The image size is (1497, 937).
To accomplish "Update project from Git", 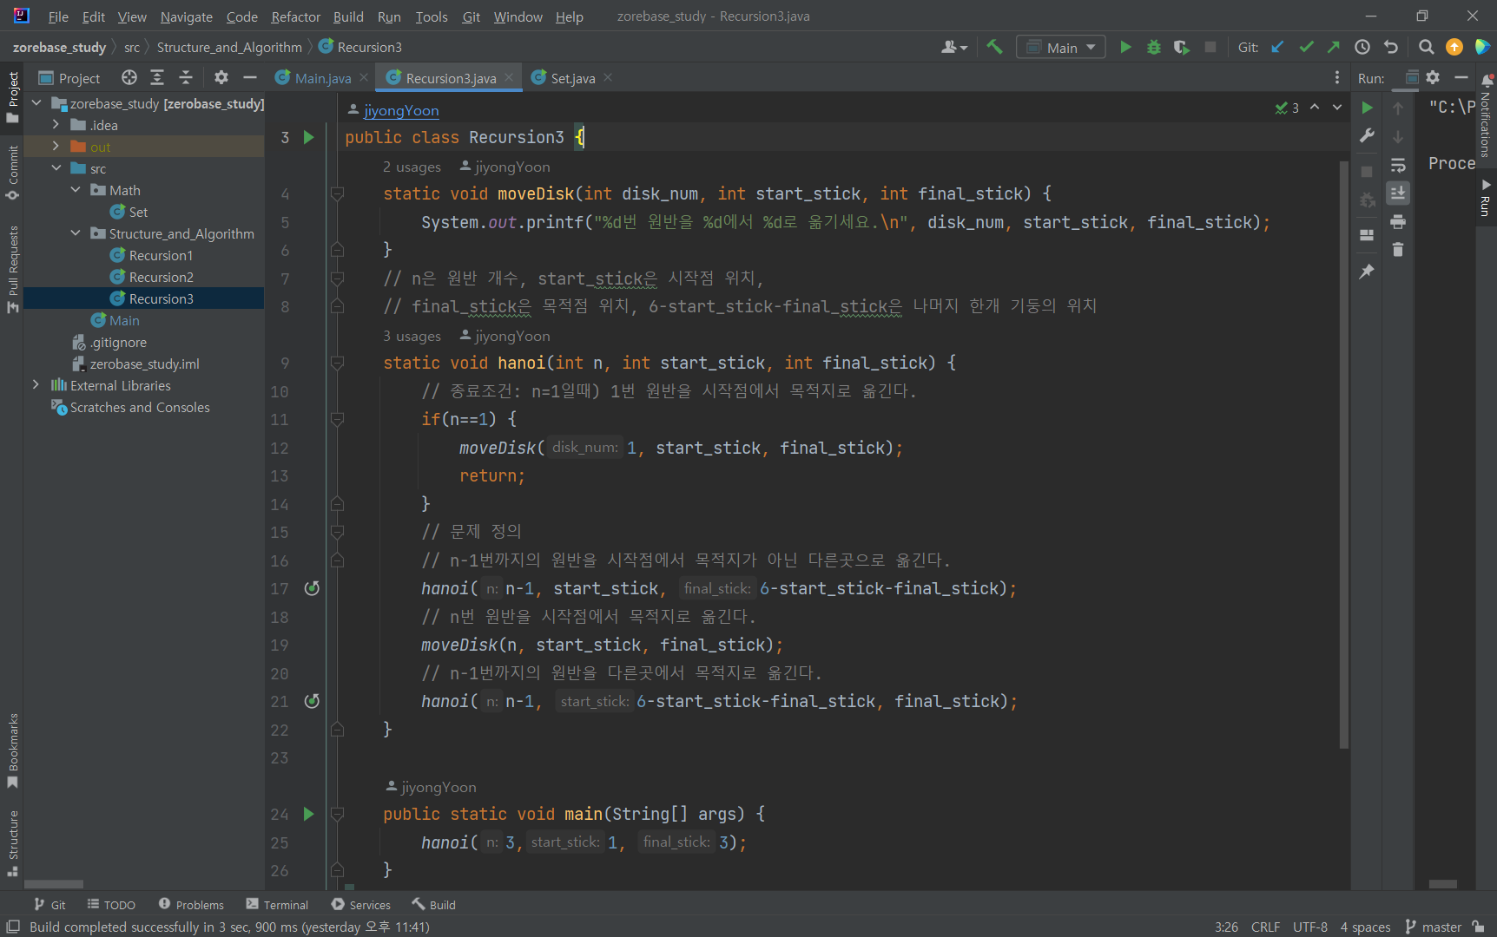I will [x=1276, y=47].
